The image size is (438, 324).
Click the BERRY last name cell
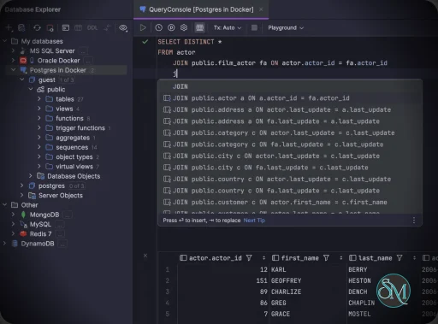[358, 269]
